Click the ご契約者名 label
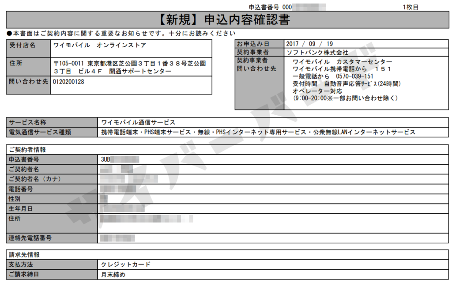Viewport: 452px width, 283px height. (x=24, y=169)
